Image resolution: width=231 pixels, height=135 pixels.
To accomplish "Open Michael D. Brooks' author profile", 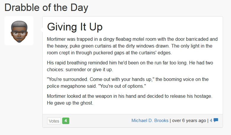I will [150, 121].
